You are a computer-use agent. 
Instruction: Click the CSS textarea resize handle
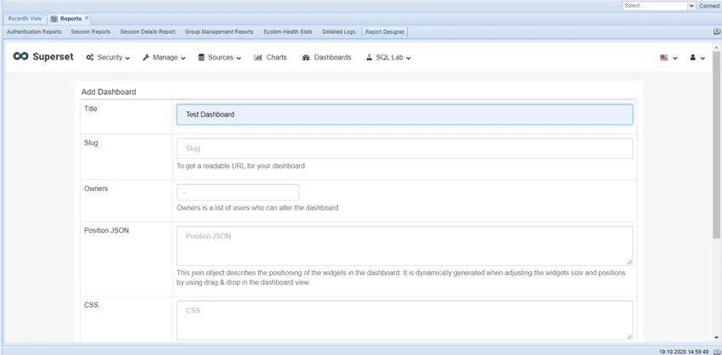629,336
